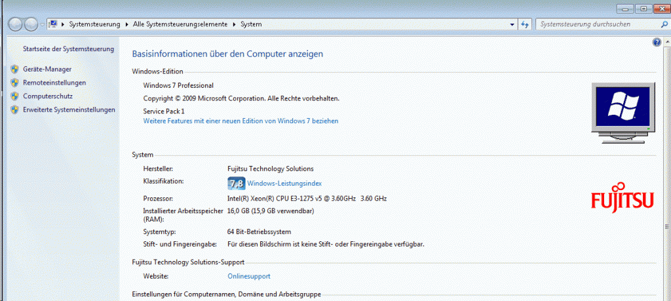The height and width of the screenshot is (301, 671).
Task: Open Startseite der Systemsteuerung link
Action: (x=68, y=49)
